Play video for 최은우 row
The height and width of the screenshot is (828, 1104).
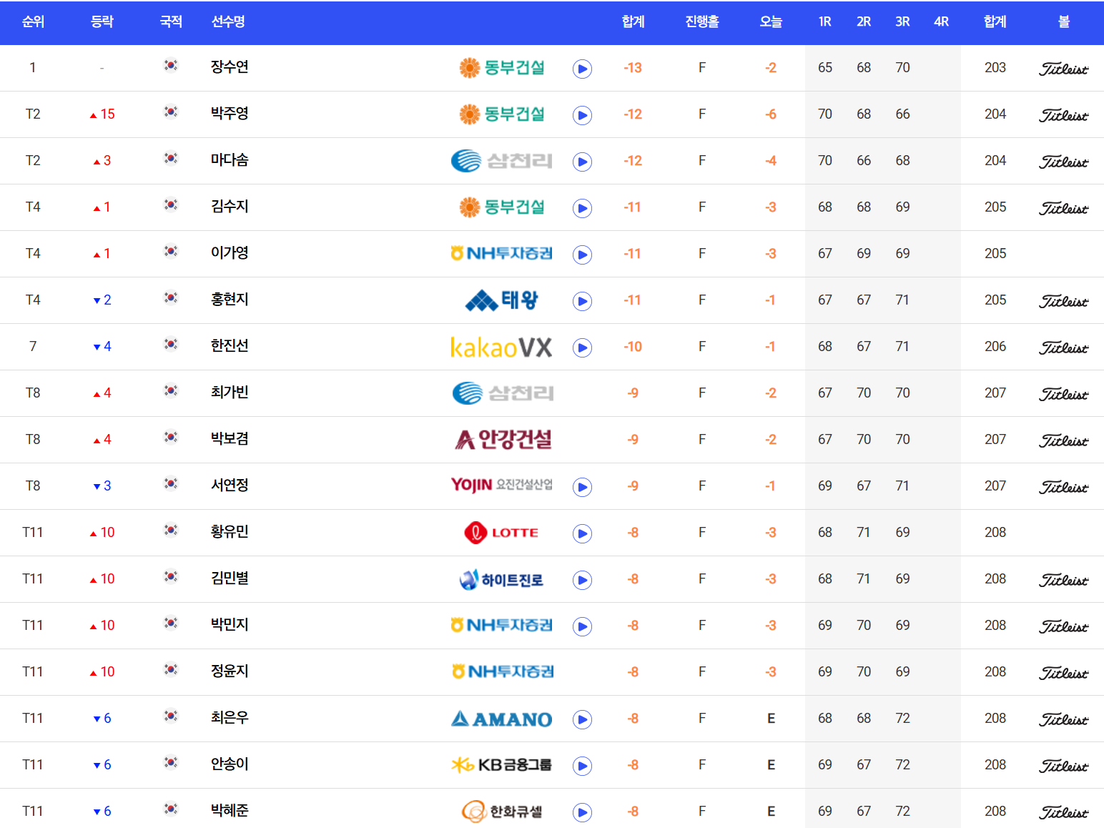coord(582,719)
